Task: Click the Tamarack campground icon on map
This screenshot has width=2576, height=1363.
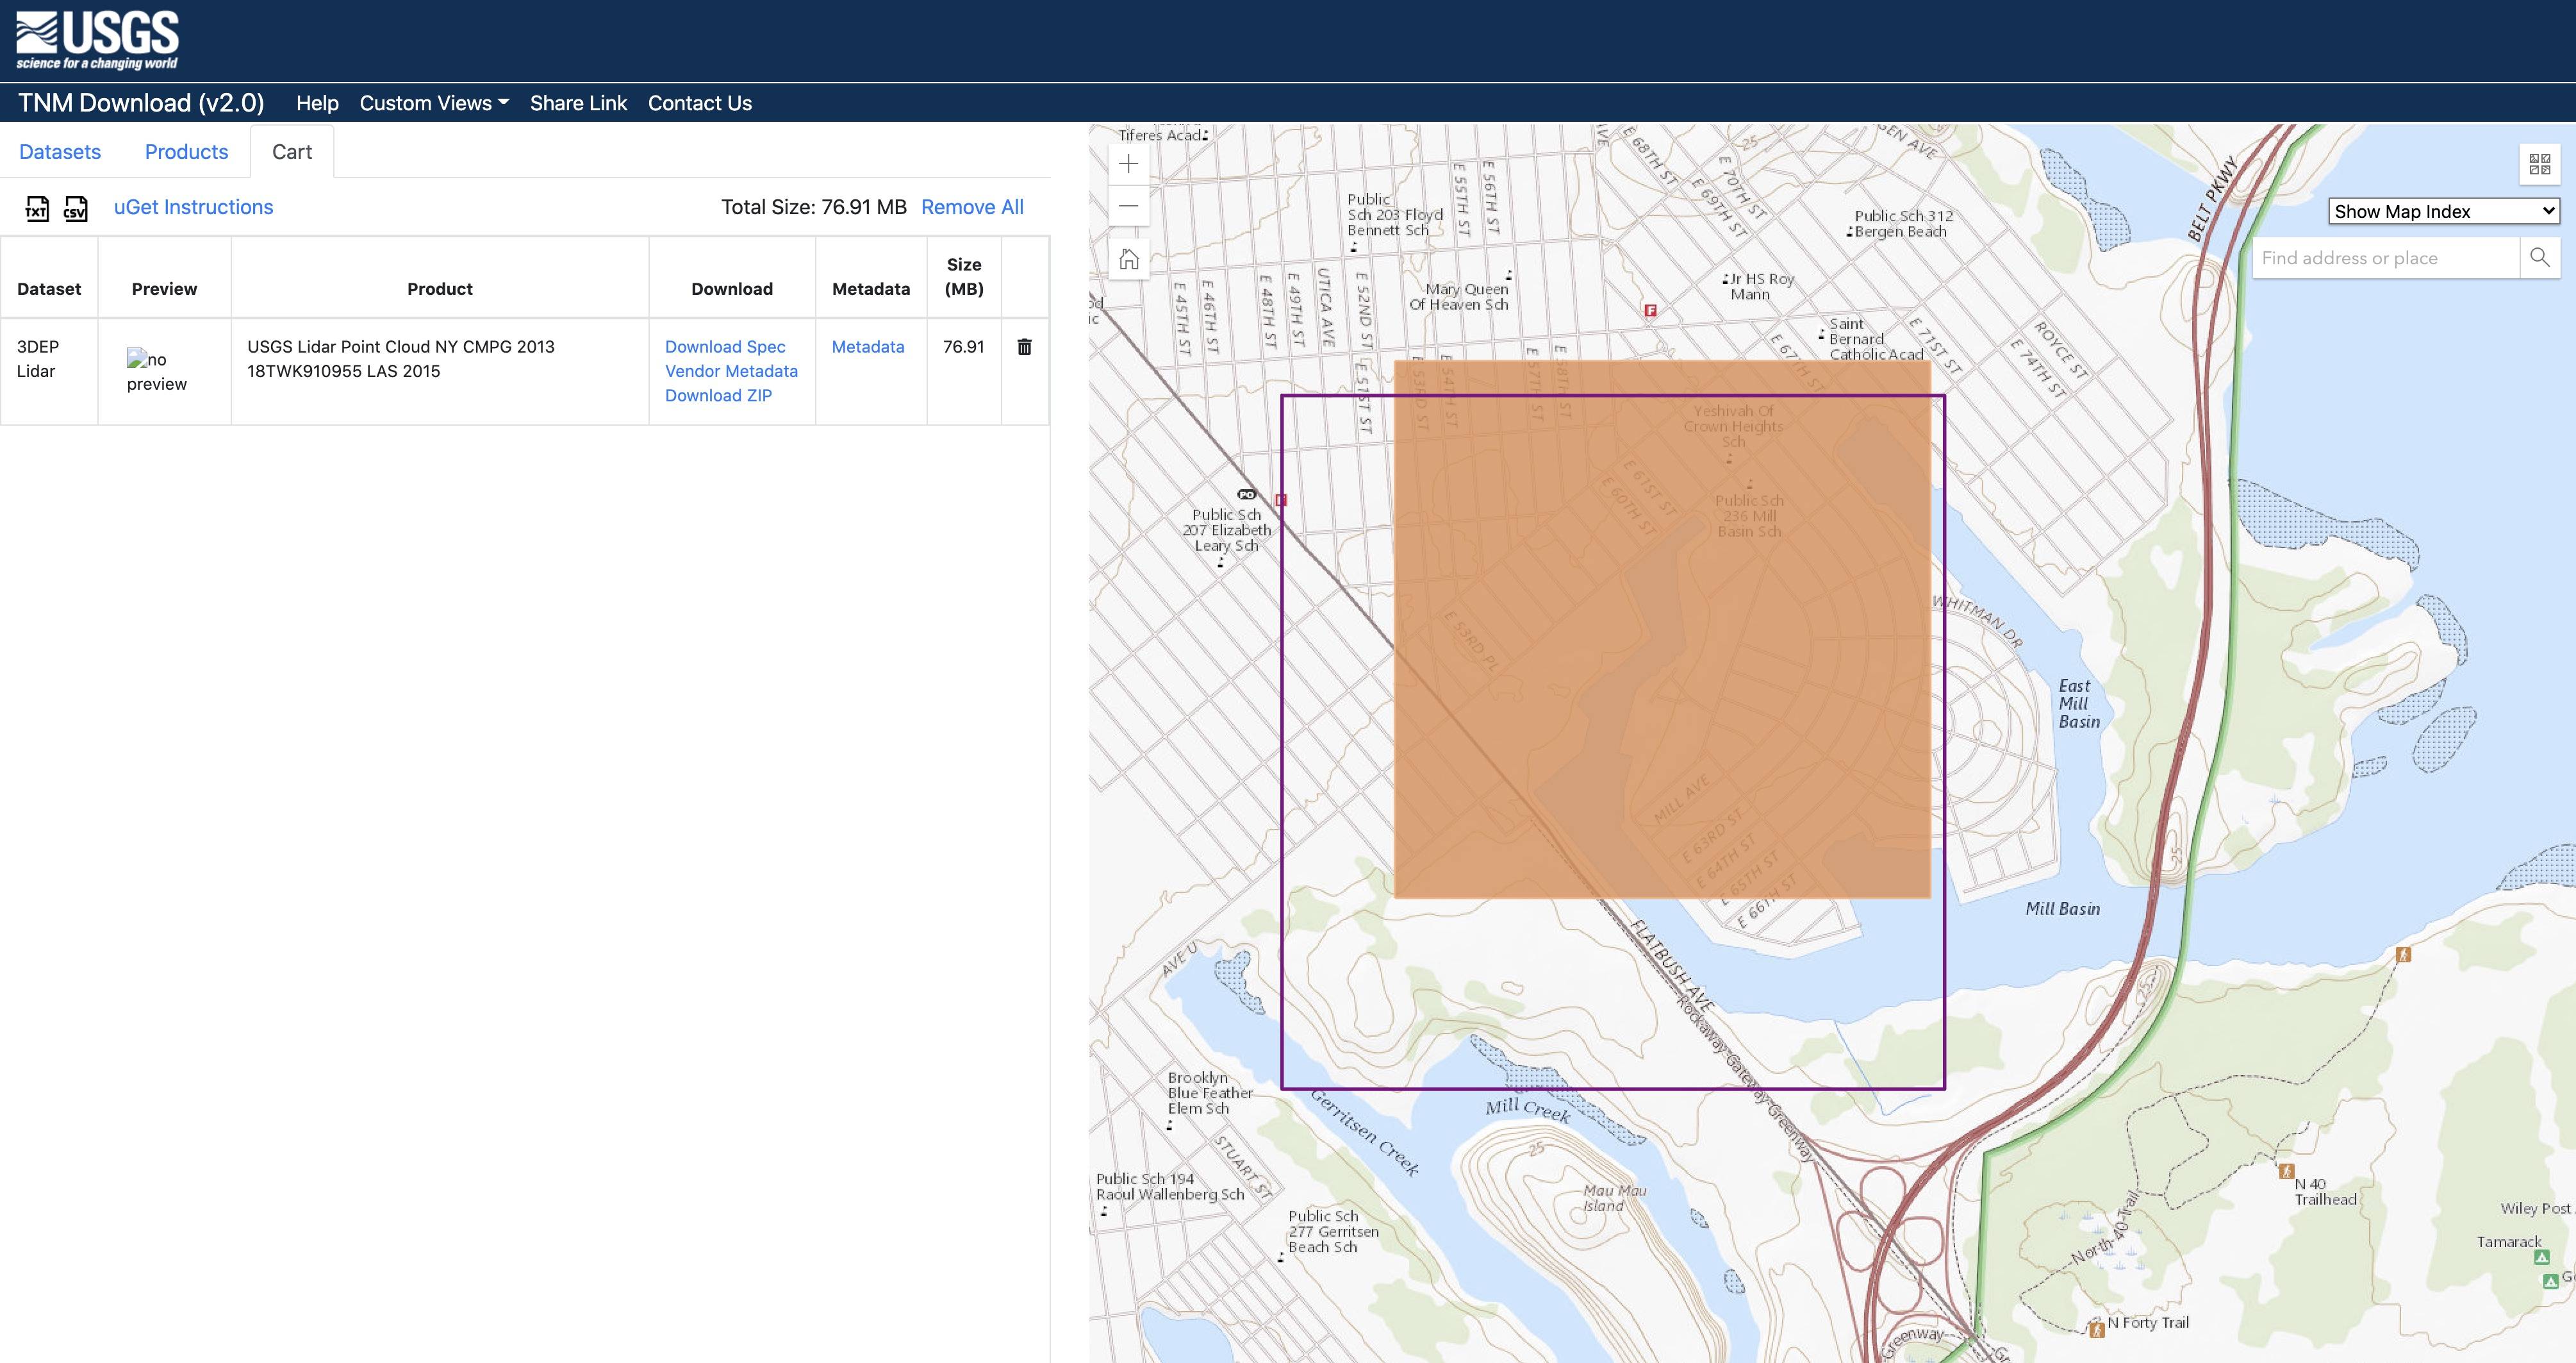Action: 2542,1257
